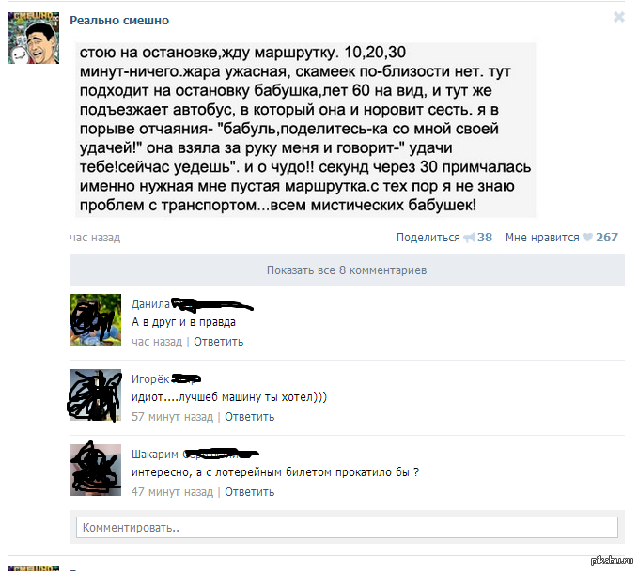Focus the Комментировать.. input field

click(347, 528)
